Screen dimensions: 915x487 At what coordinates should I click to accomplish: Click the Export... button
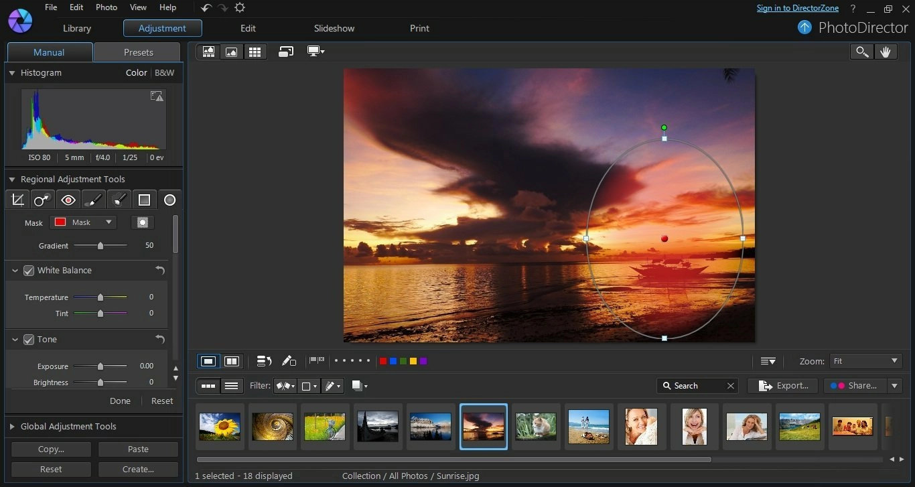tap(782, 386)
